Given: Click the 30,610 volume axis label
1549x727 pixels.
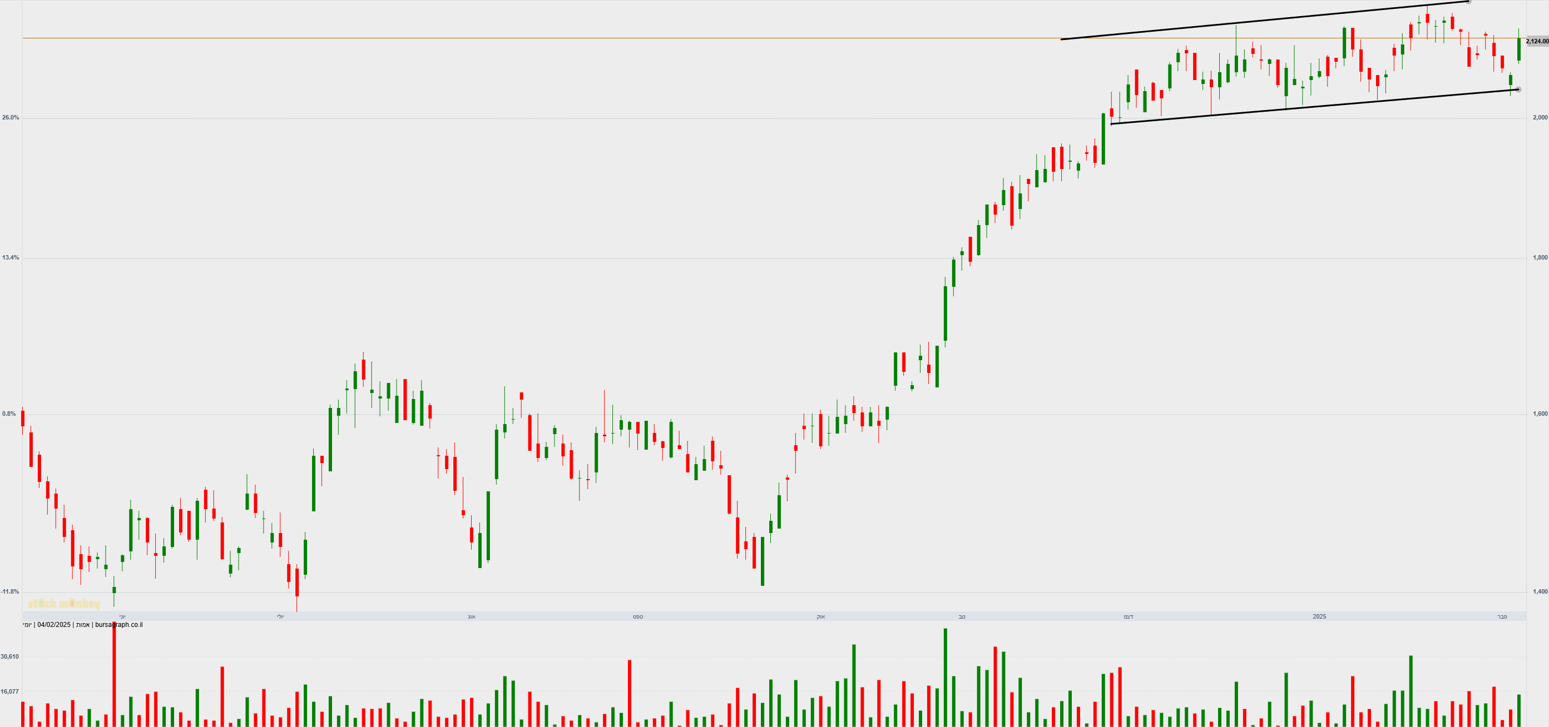Looking at the screenshot, I should [9, 657].
